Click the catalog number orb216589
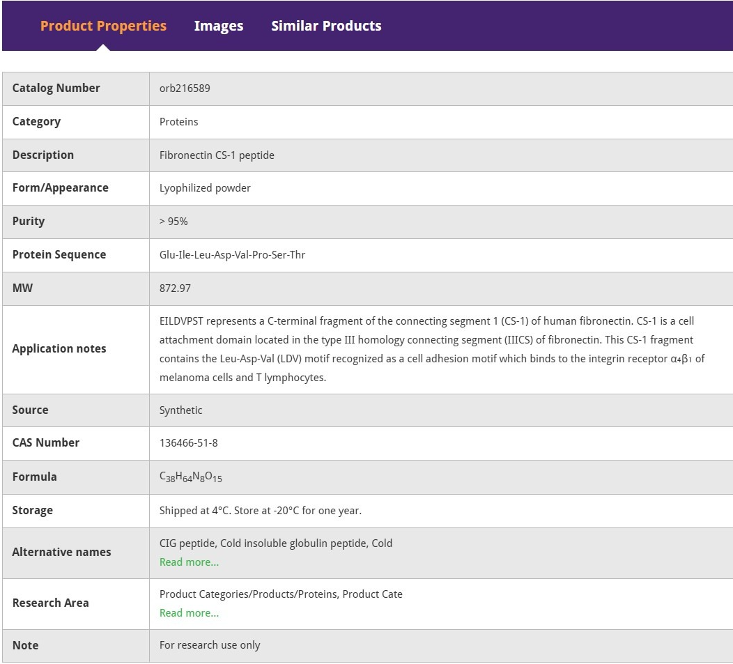 (185, 88)
